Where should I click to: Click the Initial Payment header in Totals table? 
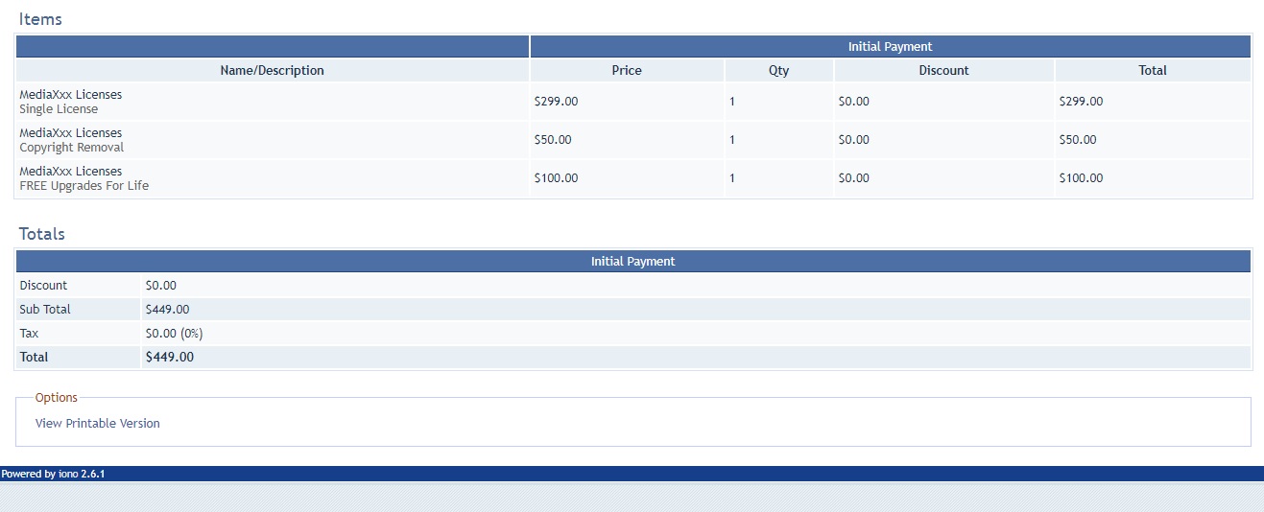pyautogui.click(x=633, y=261)
